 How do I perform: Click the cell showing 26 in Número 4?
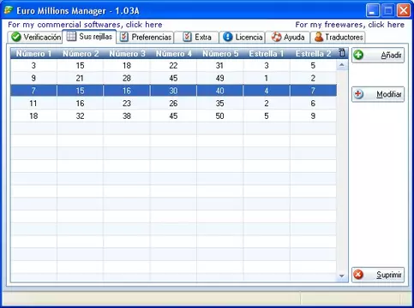tap(173, 104)
